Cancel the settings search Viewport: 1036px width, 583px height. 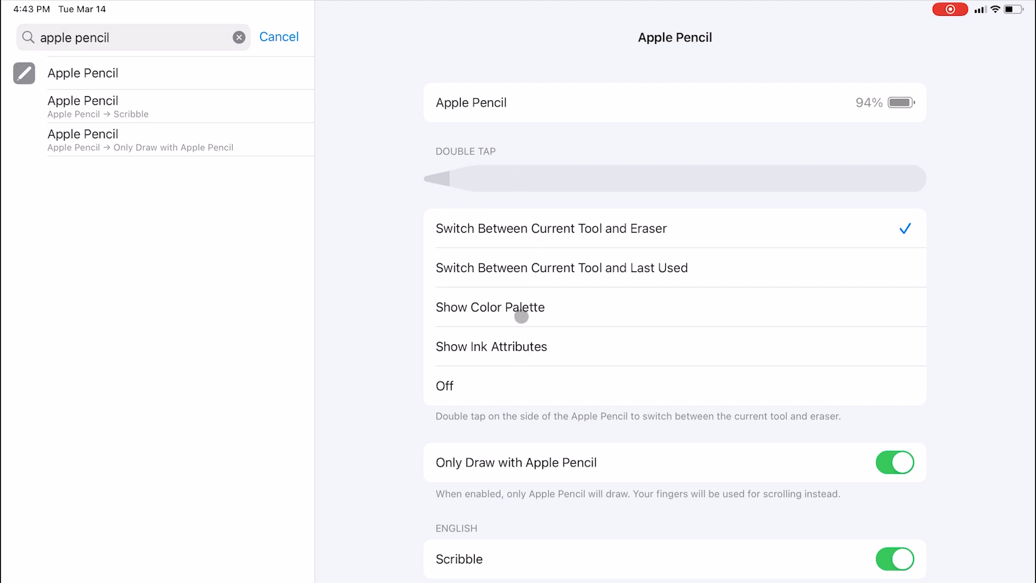click(279, 37)
